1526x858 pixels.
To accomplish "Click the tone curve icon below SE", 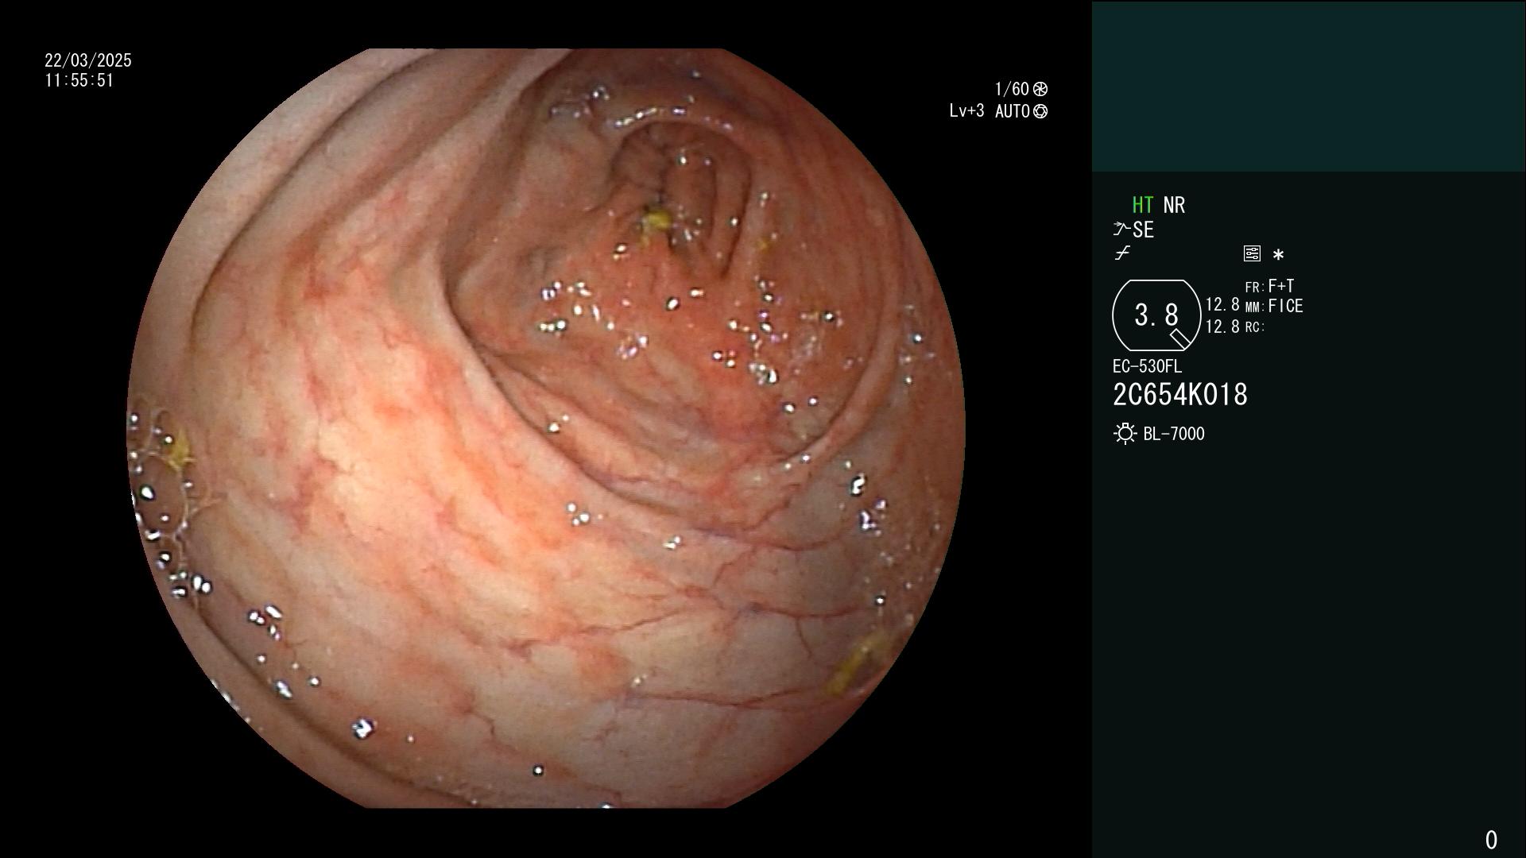I will click(1122, 253).
